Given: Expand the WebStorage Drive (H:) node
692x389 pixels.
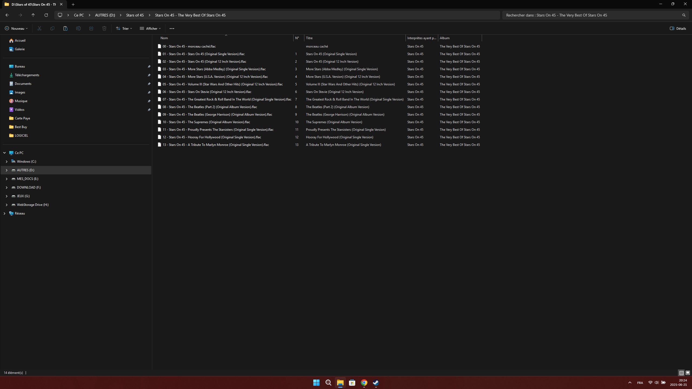Looking at the screenshot, I should coord(7,205).
